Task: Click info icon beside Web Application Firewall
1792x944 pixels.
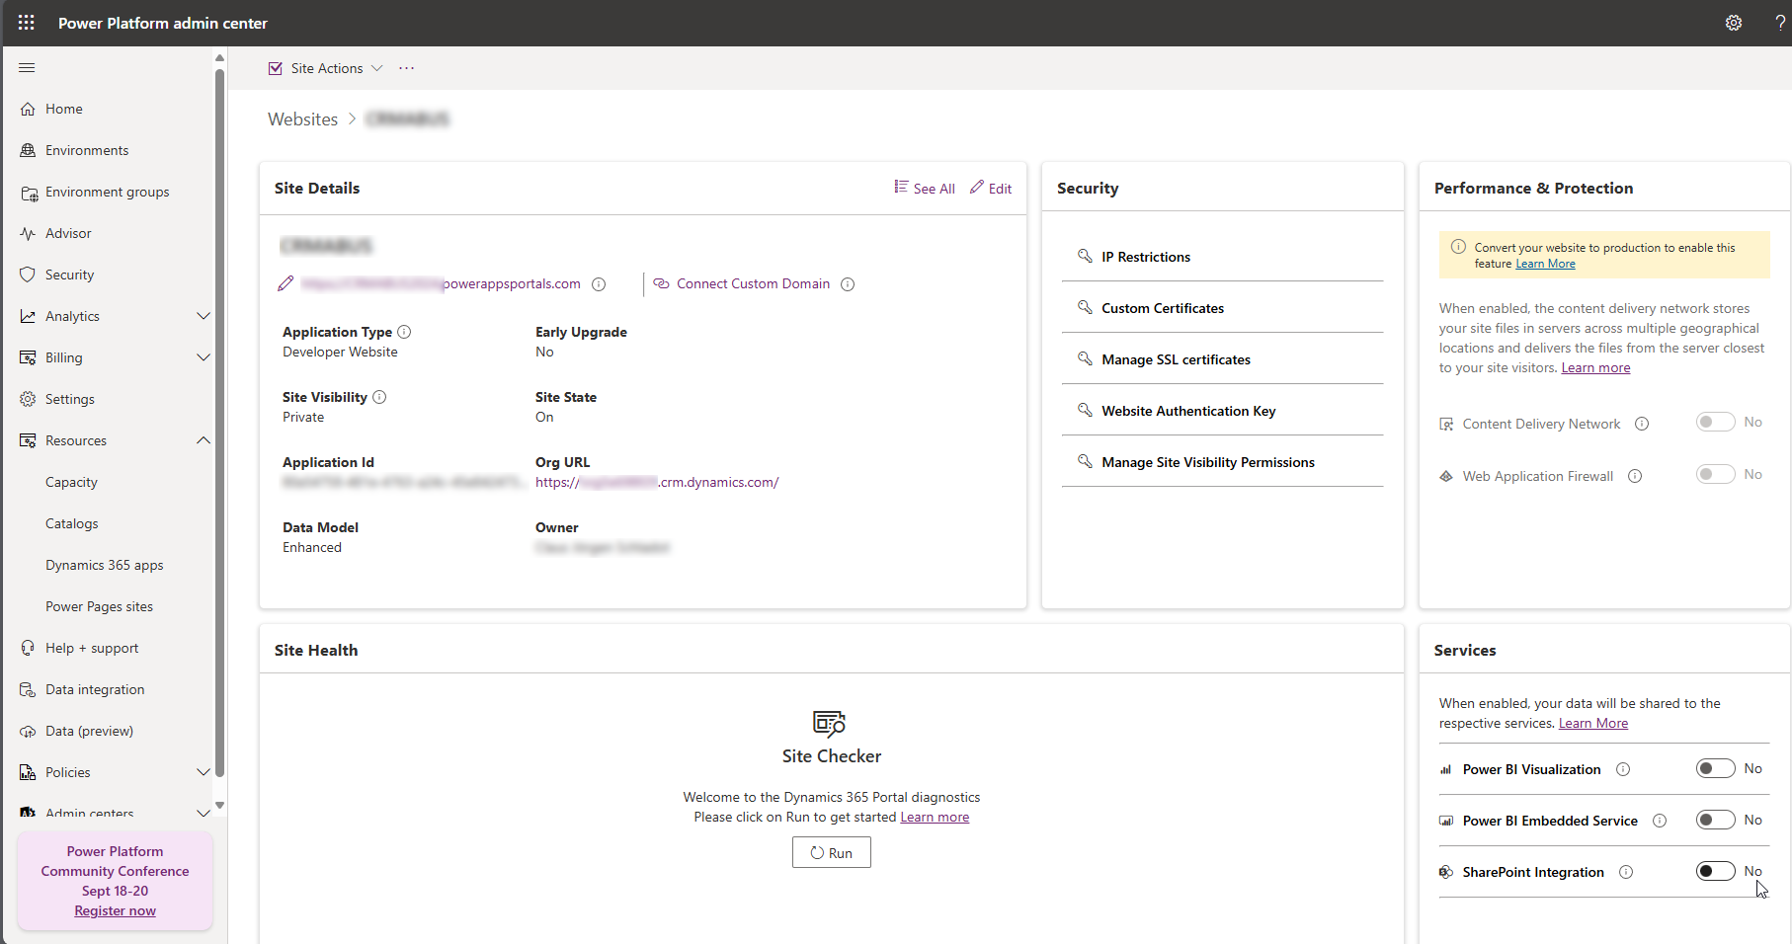Action: pos(1635,476)
